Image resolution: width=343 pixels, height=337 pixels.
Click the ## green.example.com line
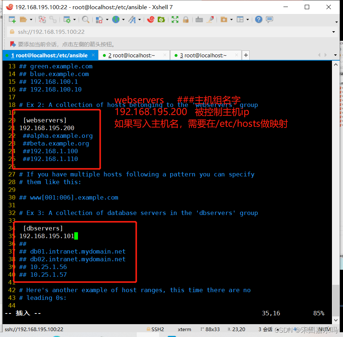(x=56, y=66)
